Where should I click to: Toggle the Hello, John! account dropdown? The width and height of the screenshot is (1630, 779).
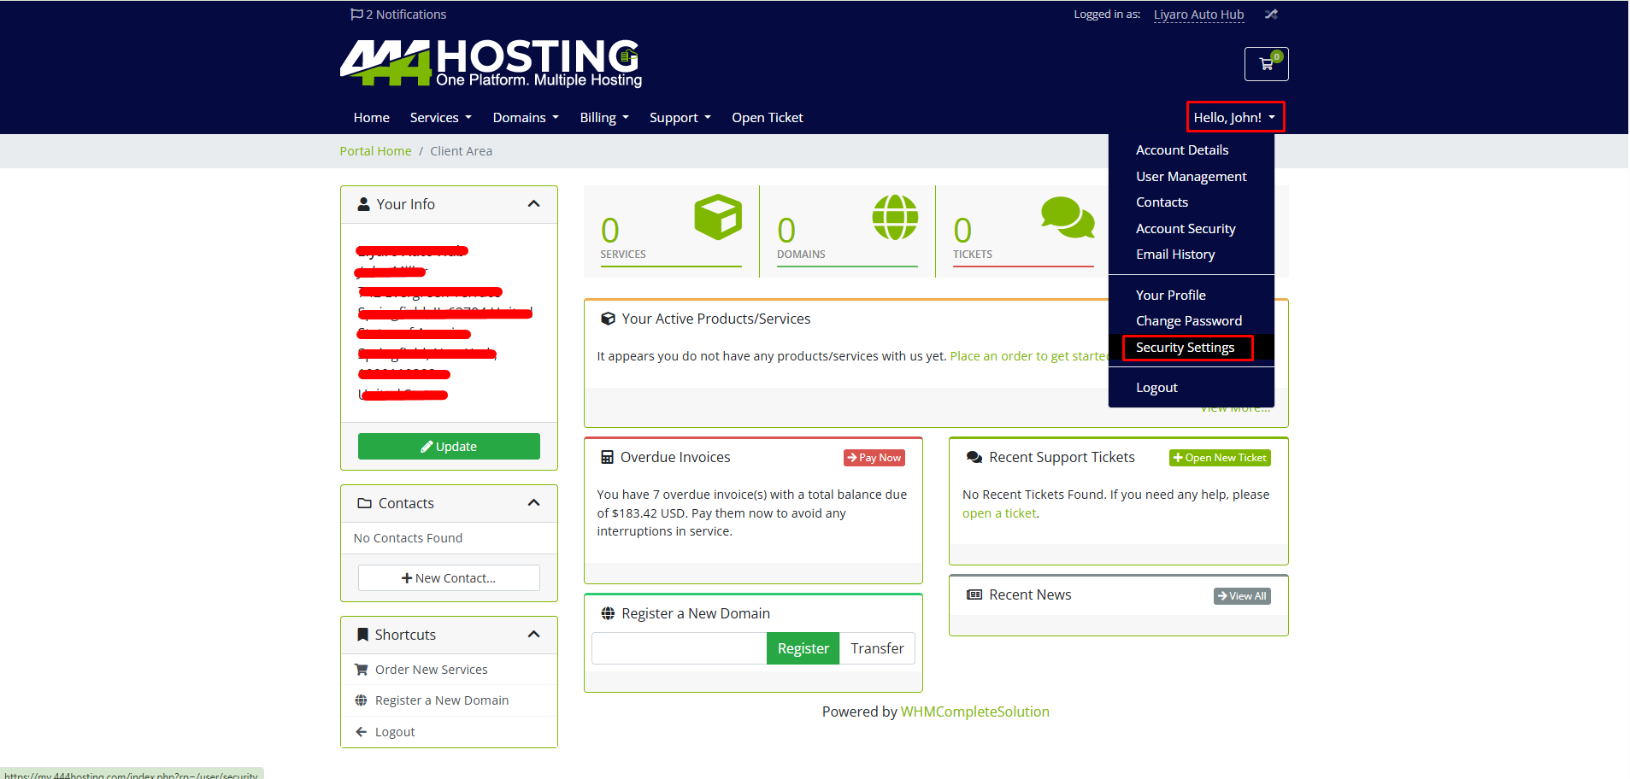click(1234, 118)
